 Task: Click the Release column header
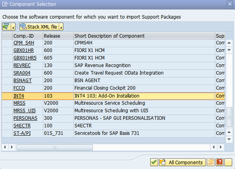(x=58, y=36)
